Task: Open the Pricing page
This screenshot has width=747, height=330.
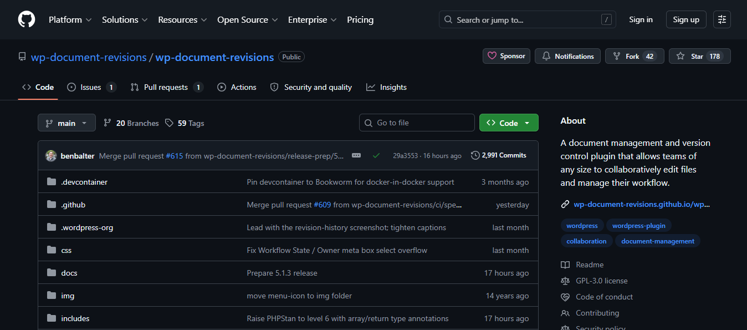Action: coord(360,19)
